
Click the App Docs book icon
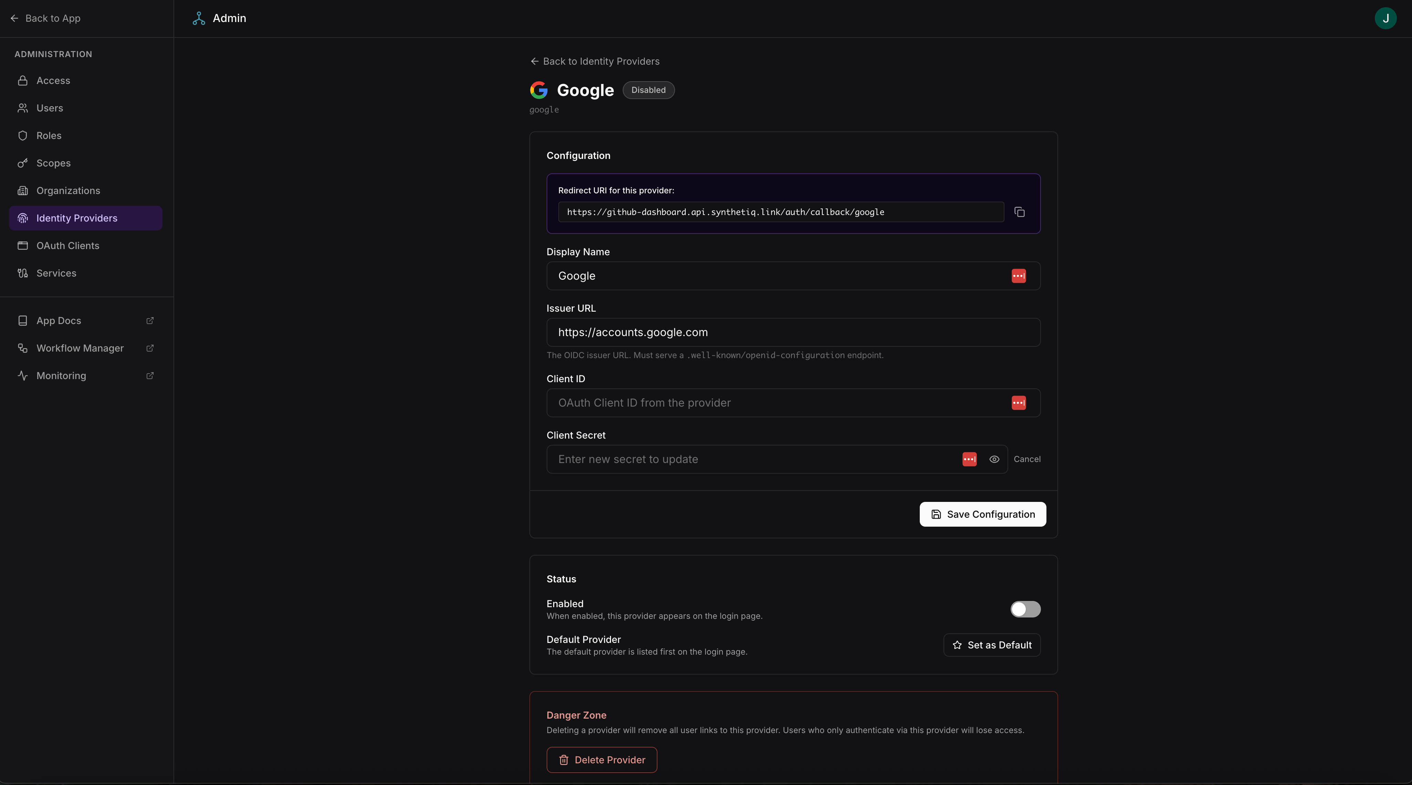22,321
